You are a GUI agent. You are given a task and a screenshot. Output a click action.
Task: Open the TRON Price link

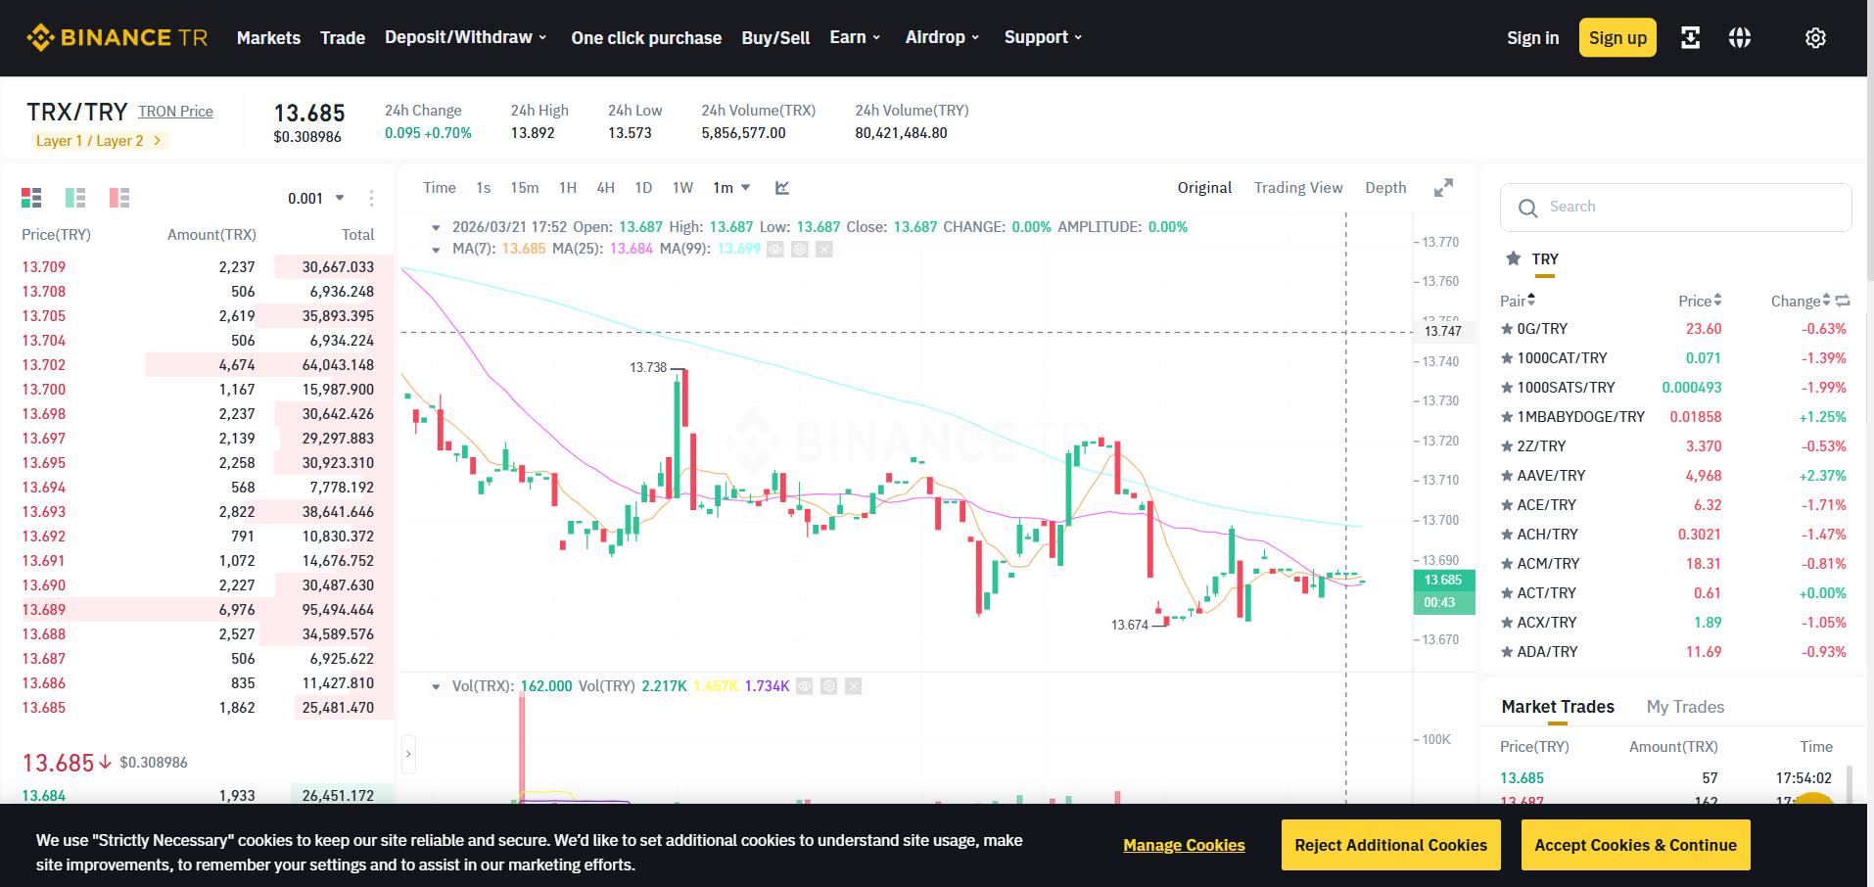[175, 112]
